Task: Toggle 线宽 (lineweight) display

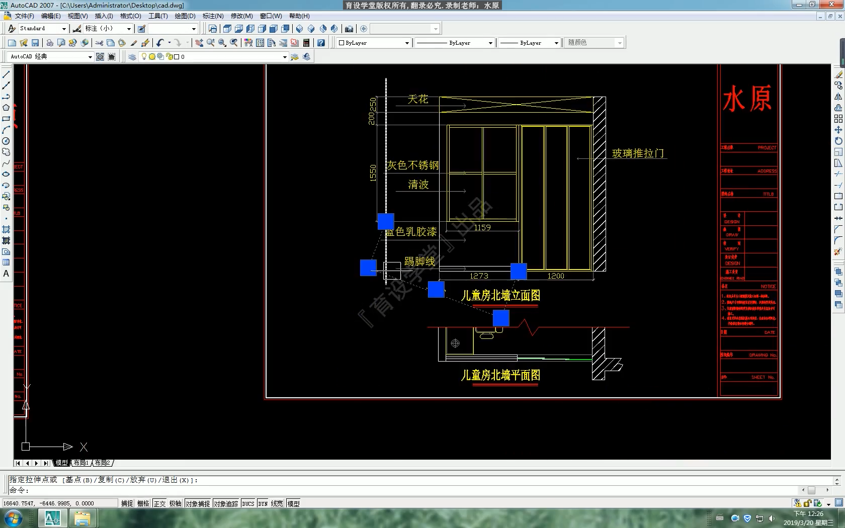Action: [277, 503]
